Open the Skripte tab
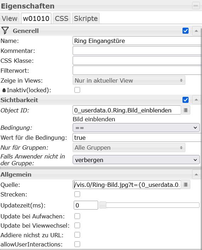 pos(86,18)
